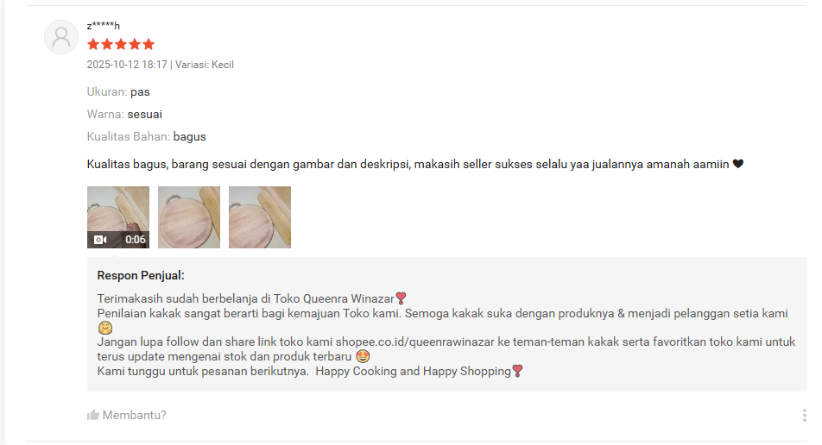Click the Membantu? helpful button
This screenshot has width=822, height=445.
point(126,415)
